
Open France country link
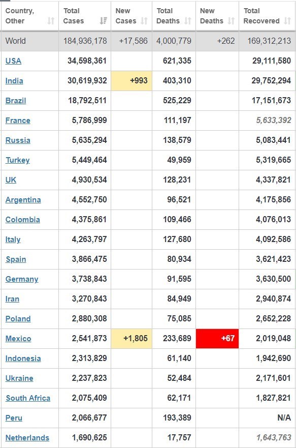pyautogui.click(x=18, y=121)
